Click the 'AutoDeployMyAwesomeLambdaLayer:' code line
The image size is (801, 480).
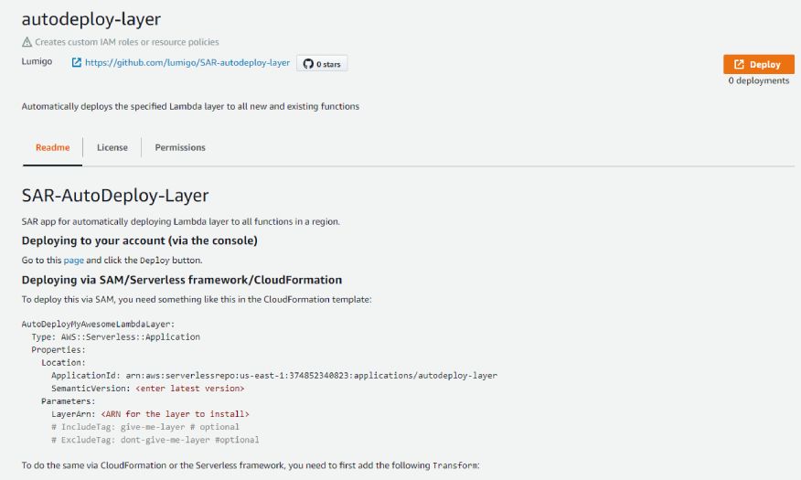click(98, 325)
